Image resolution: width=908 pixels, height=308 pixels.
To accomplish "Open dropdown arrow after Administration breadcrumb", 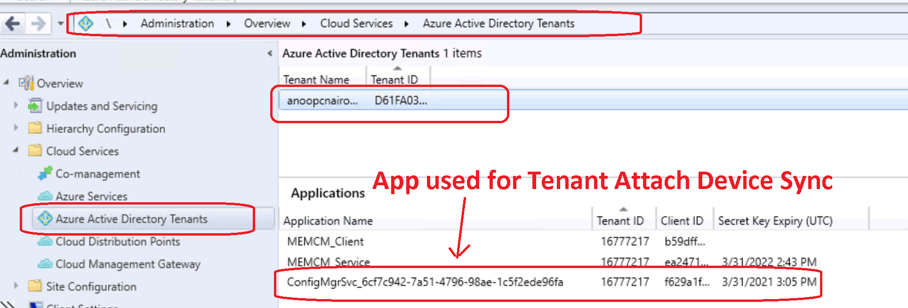I will pos(229,24).
